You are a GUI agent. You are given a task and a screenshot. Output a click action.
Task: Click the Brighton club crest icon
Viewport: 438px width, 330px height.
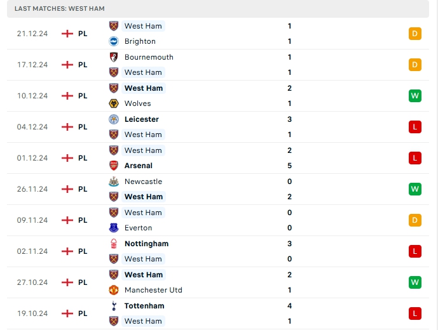click(x=114, y=41)
